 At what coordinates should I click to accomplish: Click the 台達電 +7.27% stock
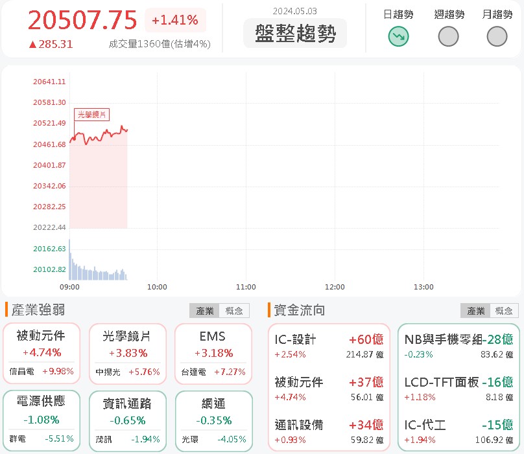tap(213, 372)
